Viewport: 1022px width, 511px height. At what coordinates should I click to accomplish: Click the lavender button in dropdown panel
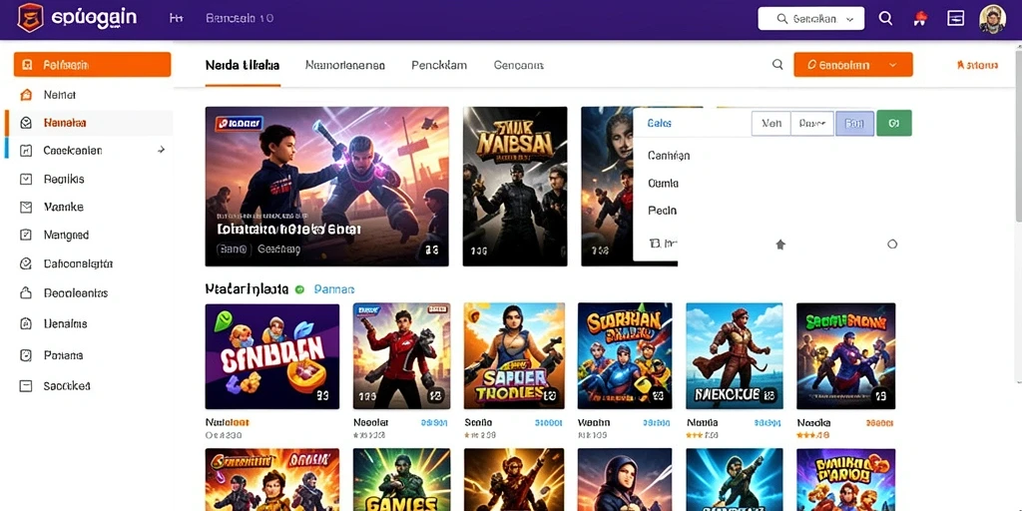coord(854,123)
